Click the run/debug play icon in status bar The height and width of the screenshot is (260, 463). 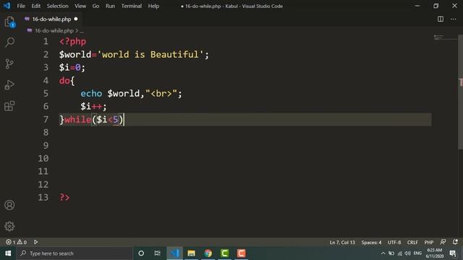pyautogui.click(x=35, y=242)
